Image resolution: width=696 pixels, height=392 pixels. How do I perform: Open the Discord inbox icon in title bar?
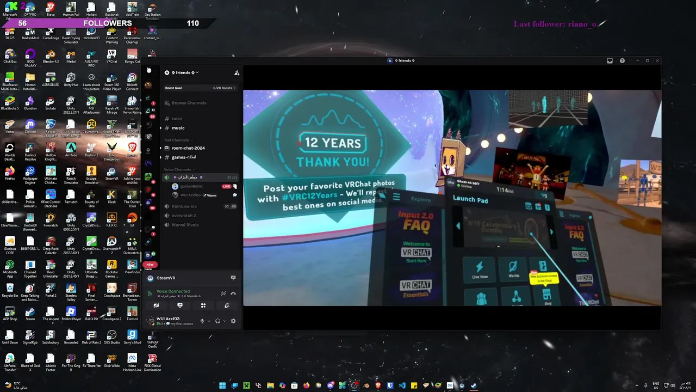610,60
